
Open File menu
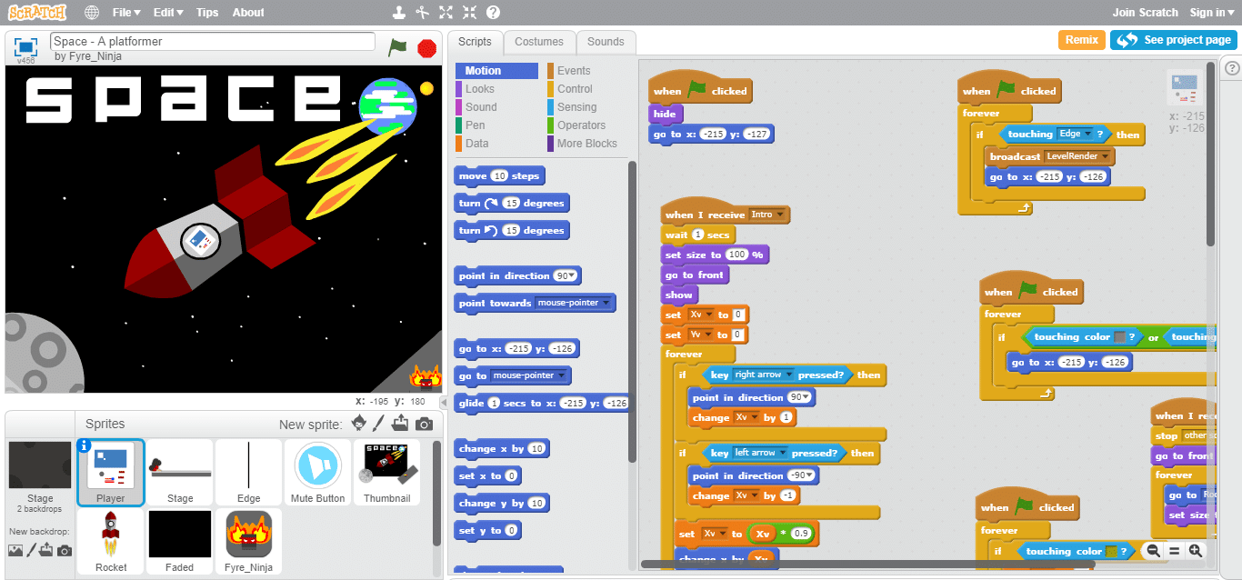(126, 13)
